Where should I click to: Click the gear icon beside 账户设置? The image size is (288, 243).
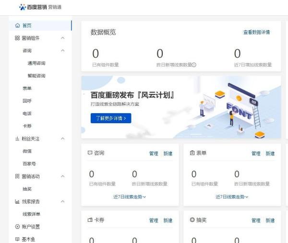coord(17,227)
